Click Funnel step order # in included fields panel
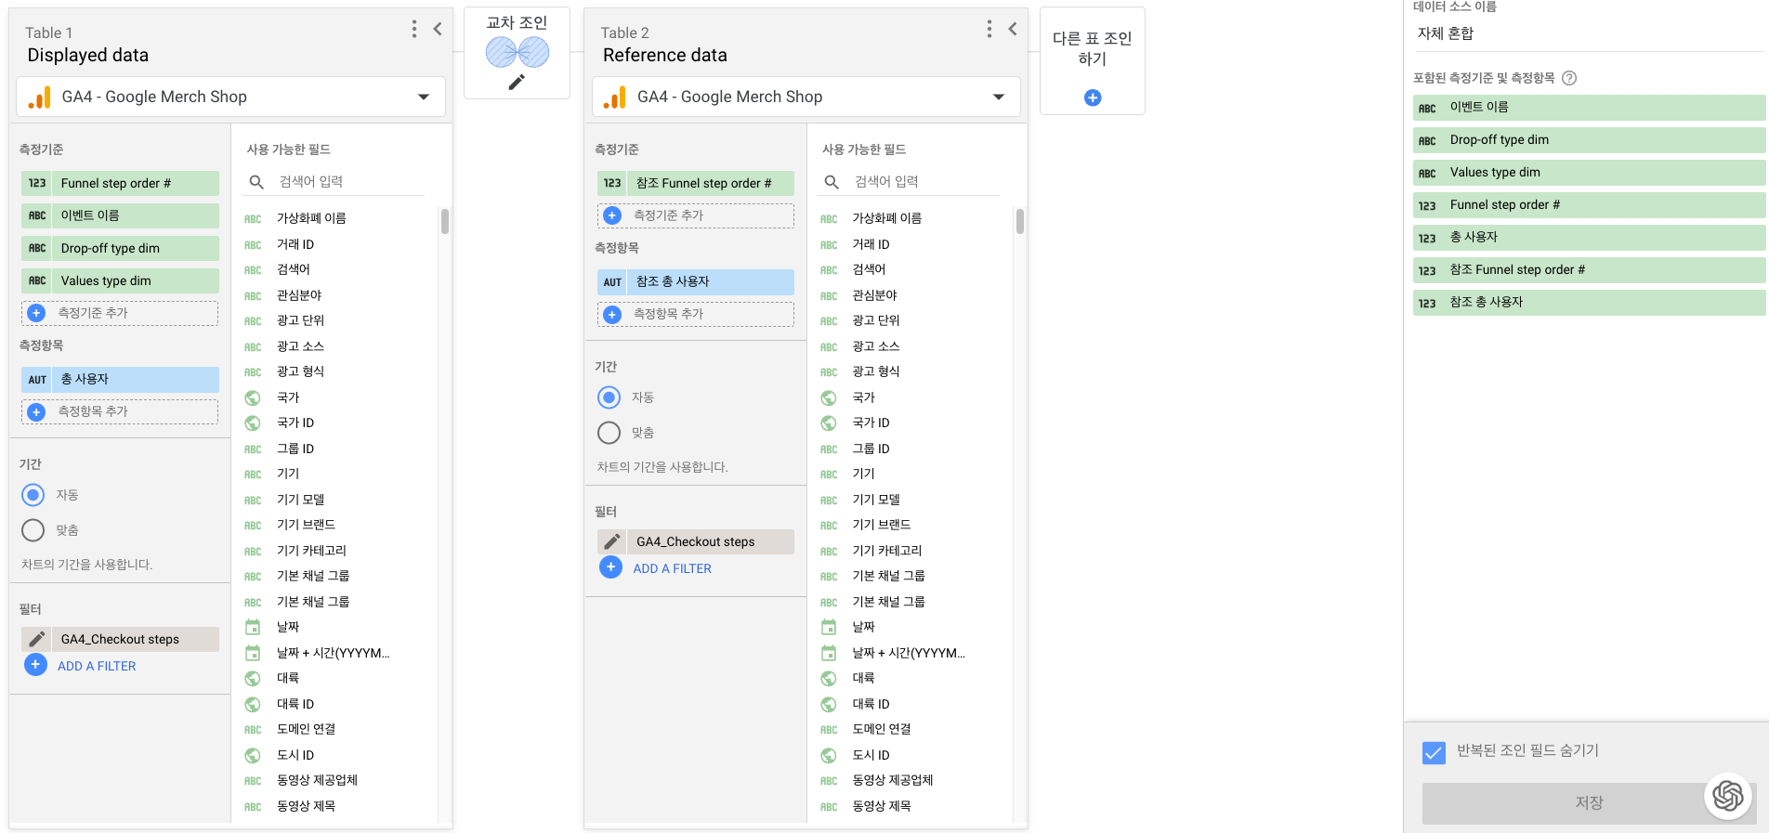The image size is (1769, 833). pyautogui.click(x=1589, y=205)
